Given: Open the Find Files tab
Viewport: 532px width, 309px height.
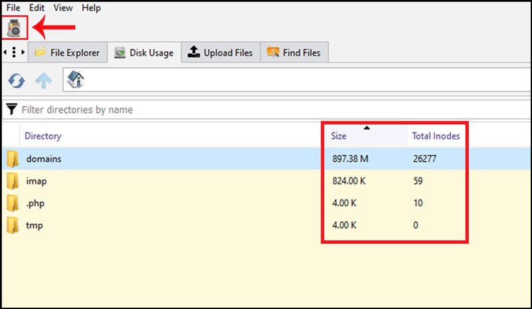Looking at the screenshot, I should pyautogui.click(x=294, y=52).
